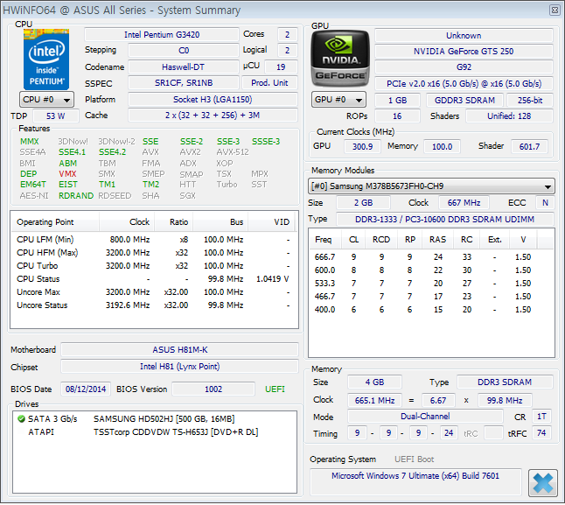Click the ECC indicator box

point(544,203)
